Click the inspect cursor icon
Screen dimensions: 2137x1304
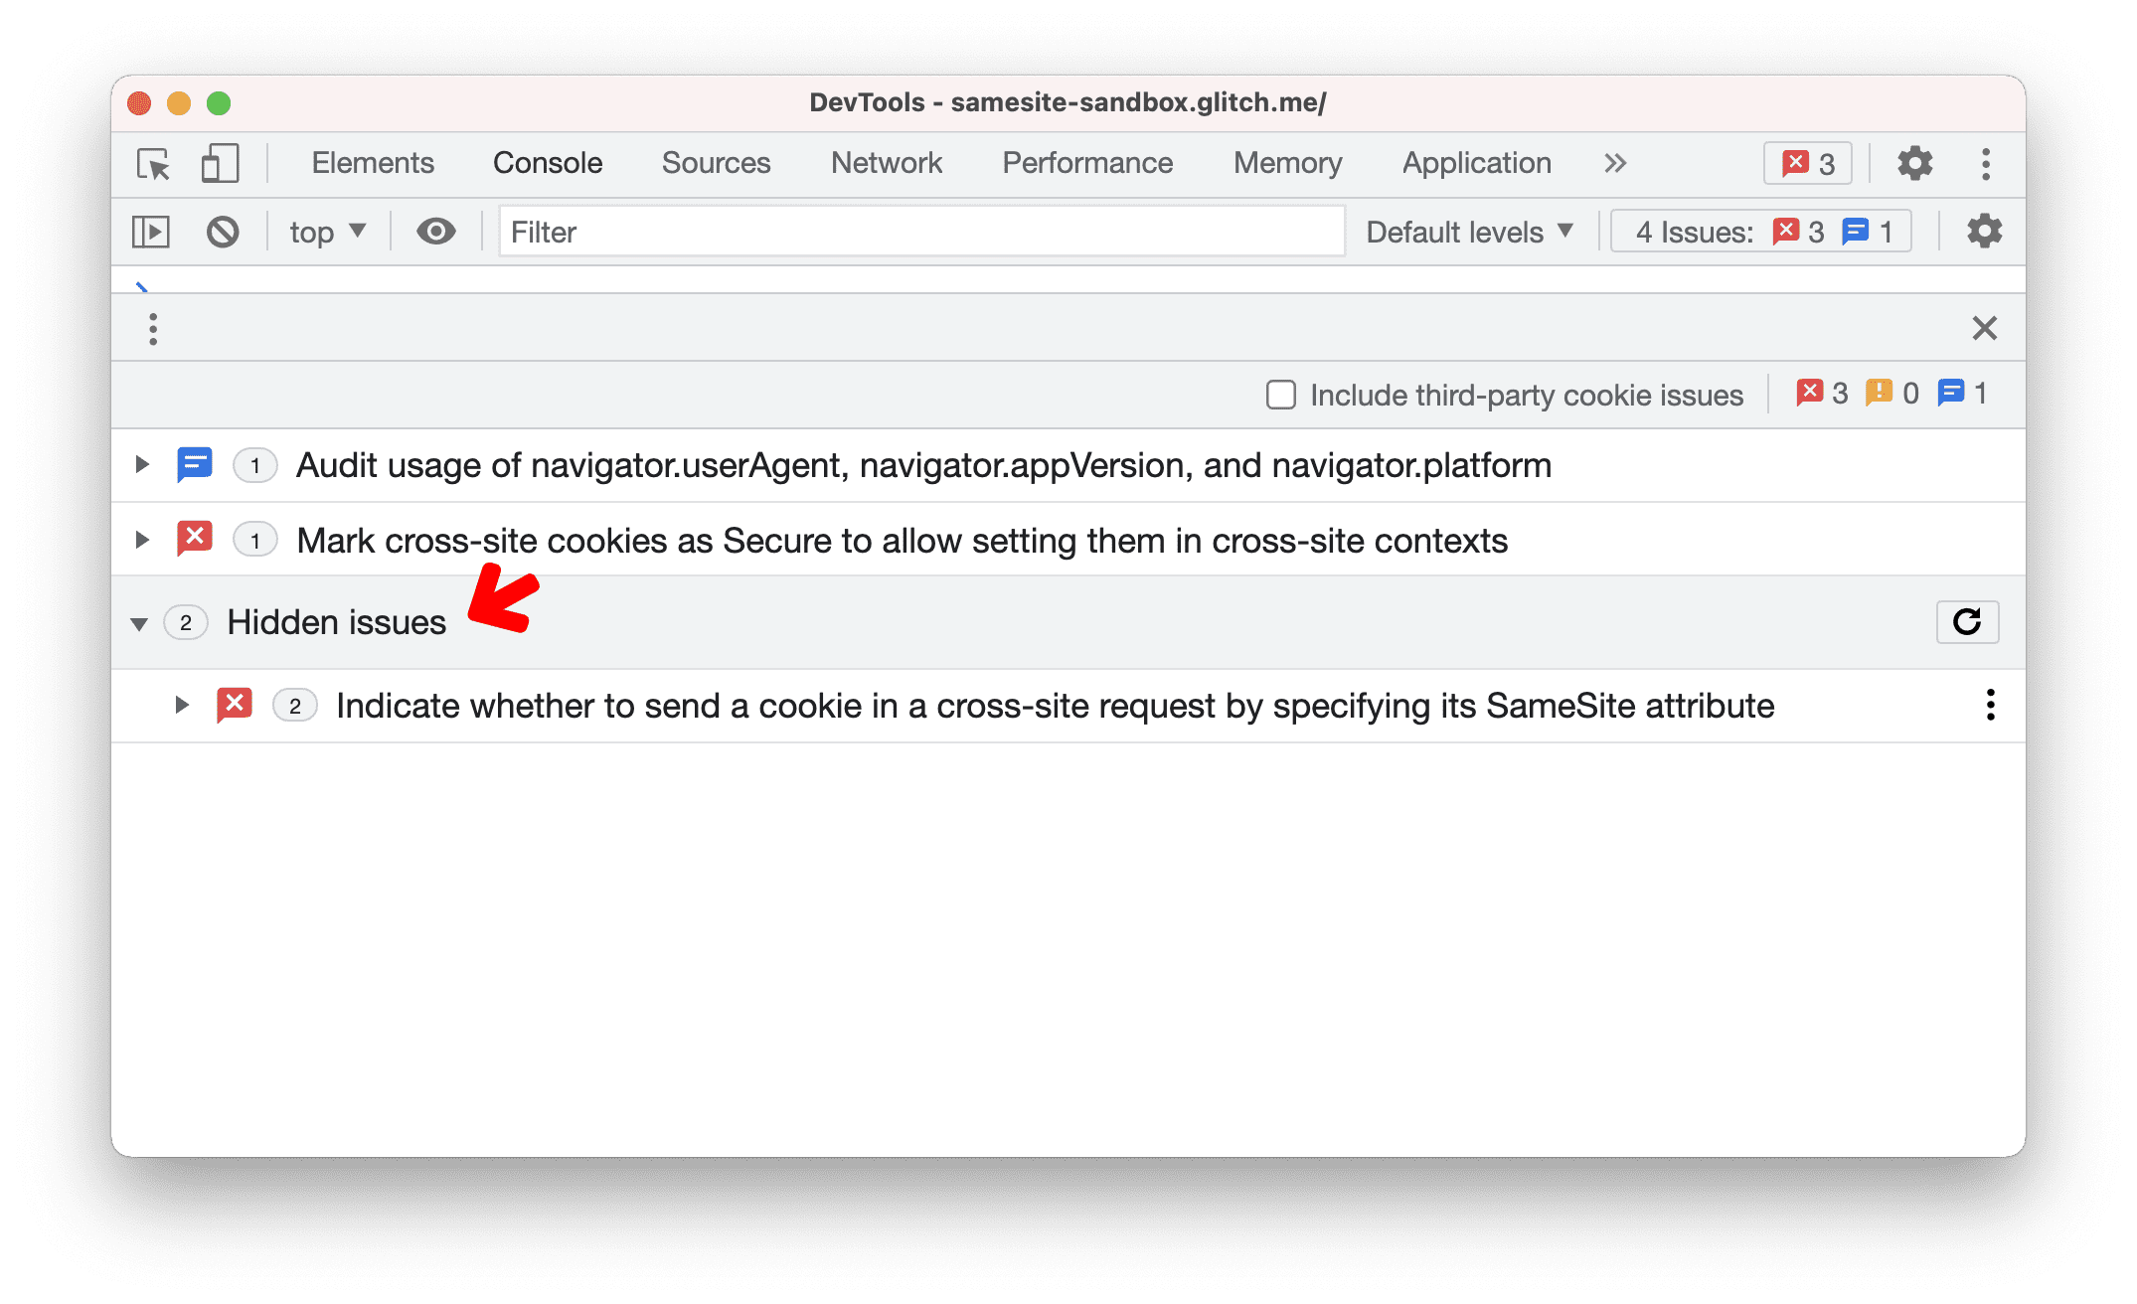point(156,163)
